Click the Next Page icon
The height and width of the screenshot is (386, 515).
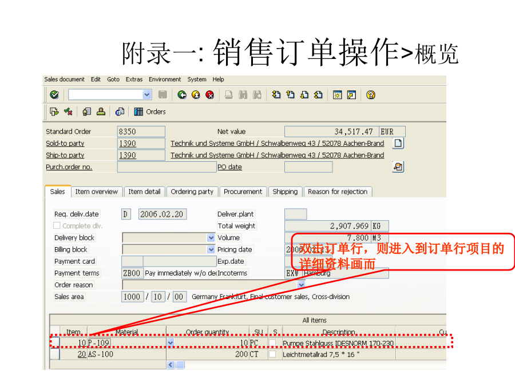(x=305, y=95)
